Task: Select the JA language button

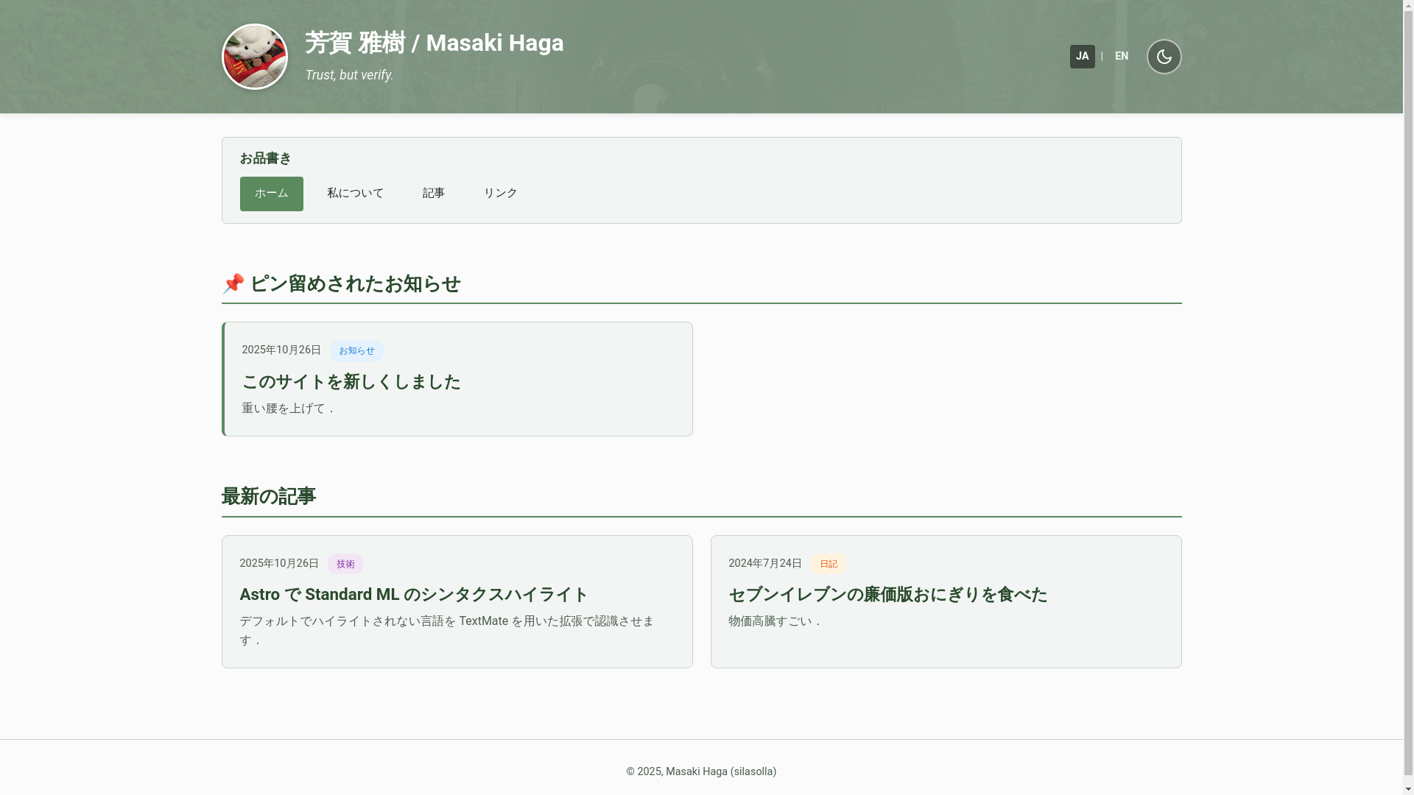Action: tap(1082, 57)
